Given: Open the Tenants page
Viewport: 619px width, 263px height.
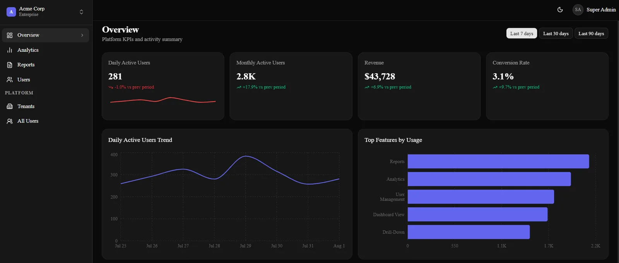Looking at the screenshot, I should coord(46,106).
